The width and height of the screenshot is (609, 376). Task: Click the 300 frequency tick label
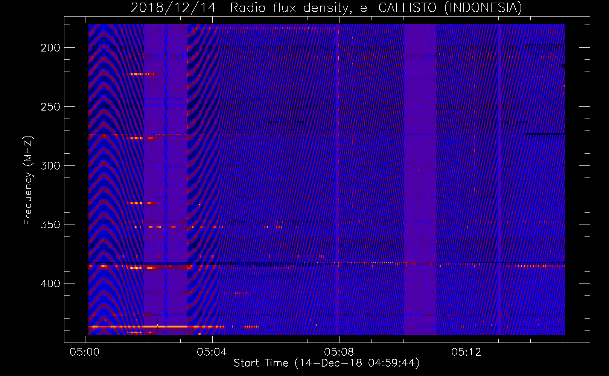(50, 166)
